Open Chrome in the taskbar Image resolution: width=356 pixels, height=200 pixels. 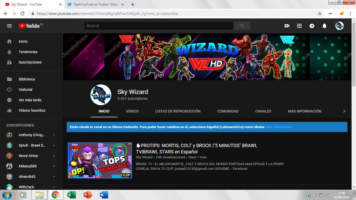click(x=55, y=195)
